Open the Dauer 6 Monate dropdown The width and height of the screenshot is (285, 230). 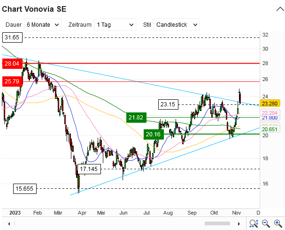[43, 25]
